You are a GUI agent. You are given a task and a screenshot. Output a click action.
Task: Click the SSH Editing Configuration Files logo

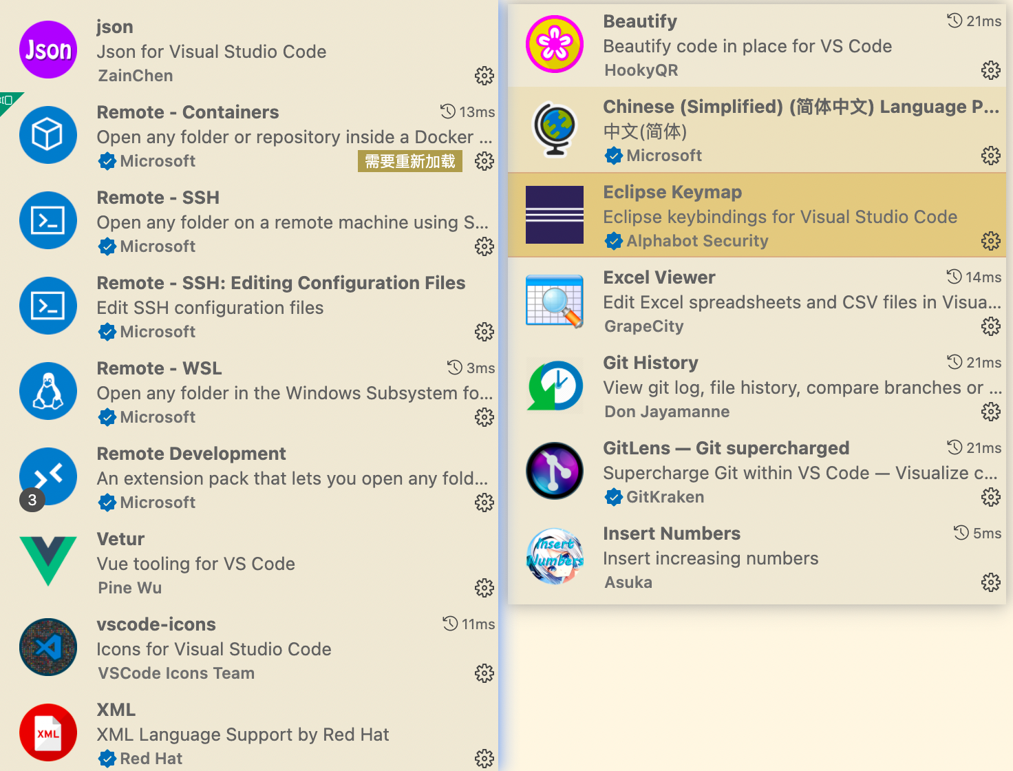(48, 306)
